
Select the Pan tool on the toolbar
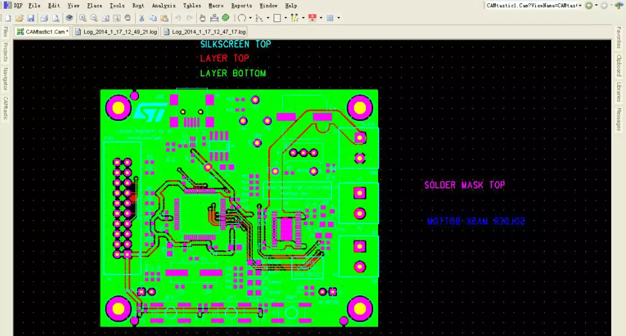point(203,18)
